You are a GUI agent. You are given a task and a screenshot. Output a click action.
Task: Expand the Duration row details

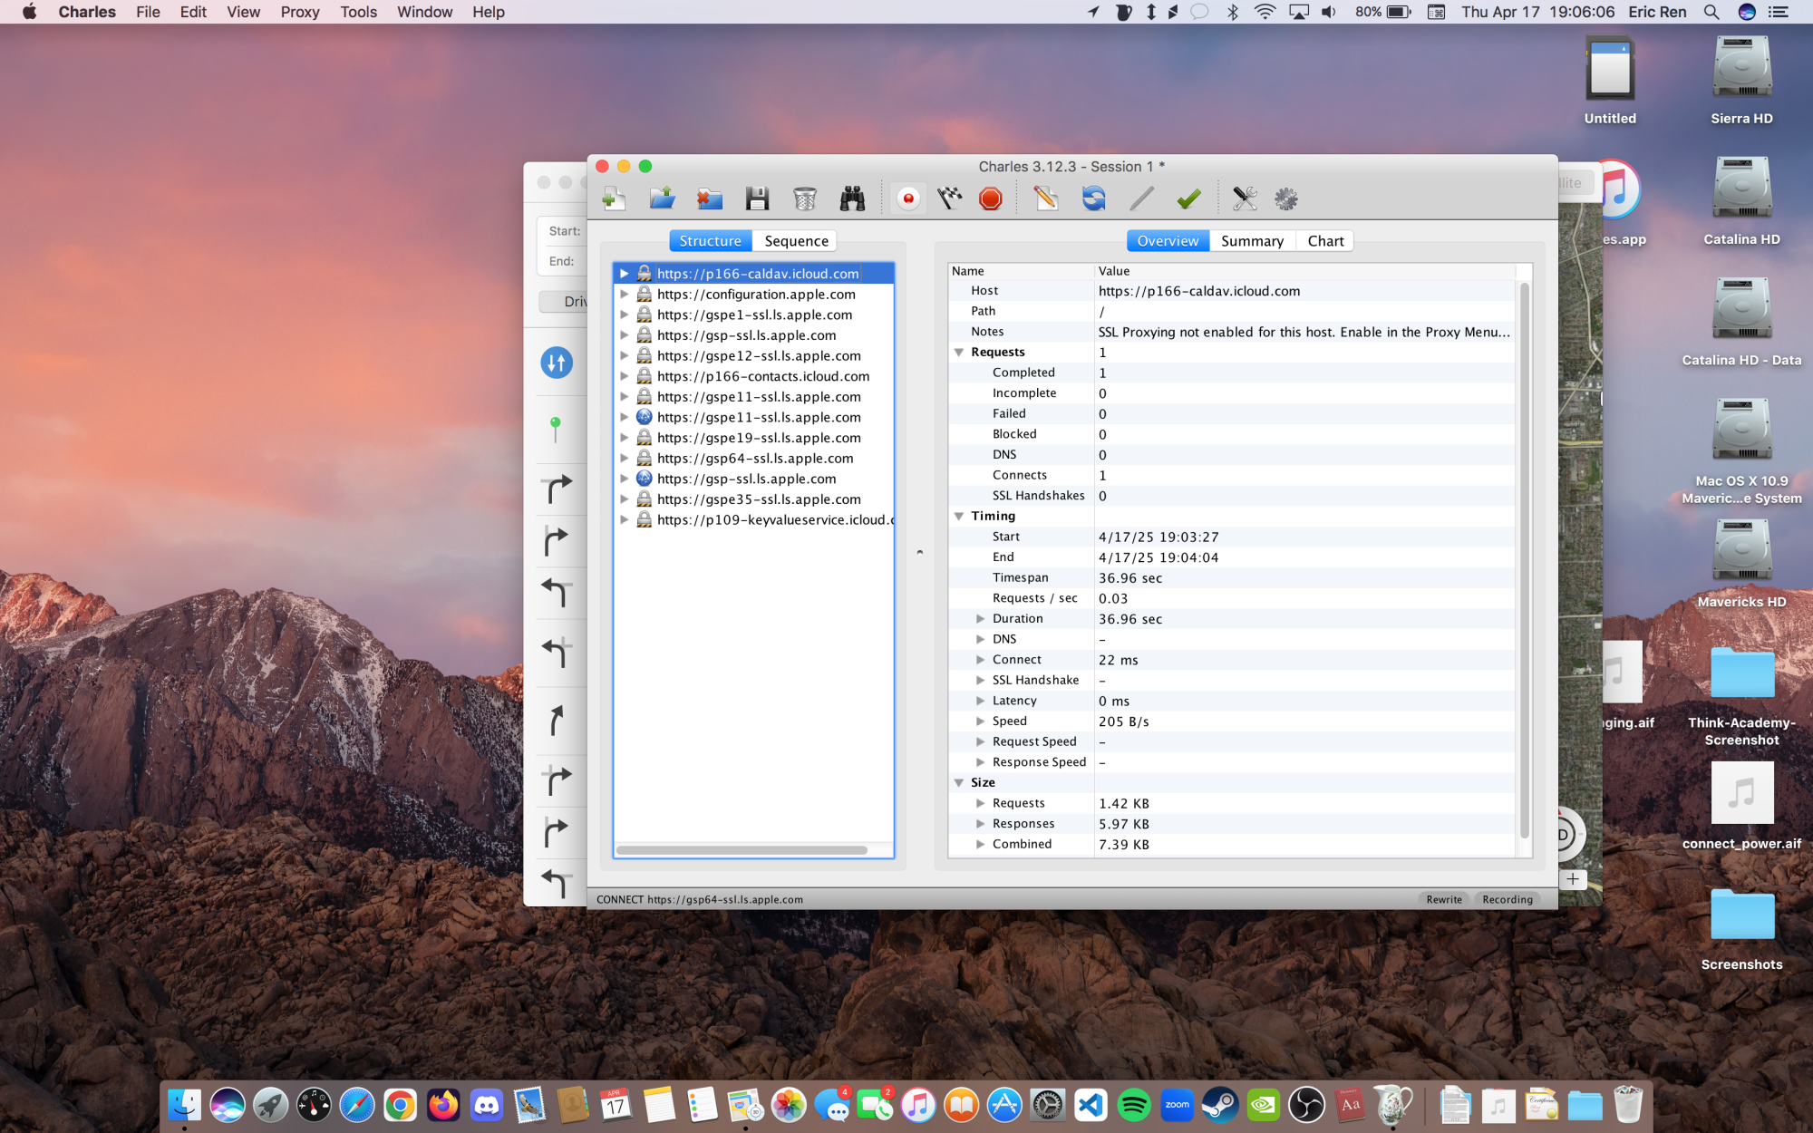[x=980, y=619]
